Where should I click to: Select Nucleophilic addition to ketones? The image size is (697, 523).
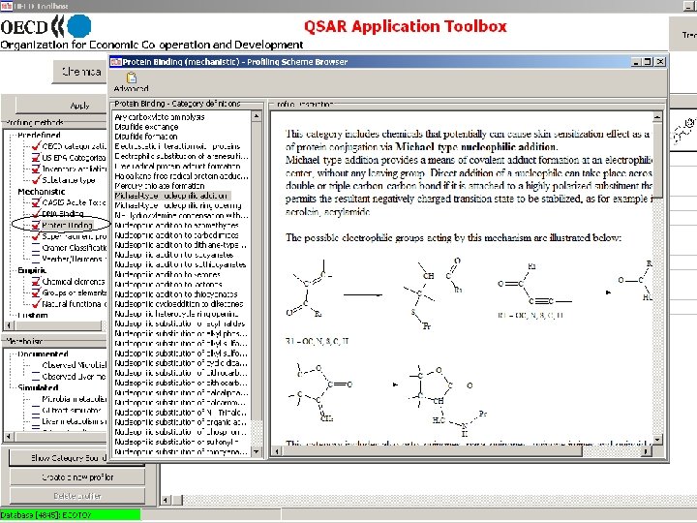tap(167, 274)
